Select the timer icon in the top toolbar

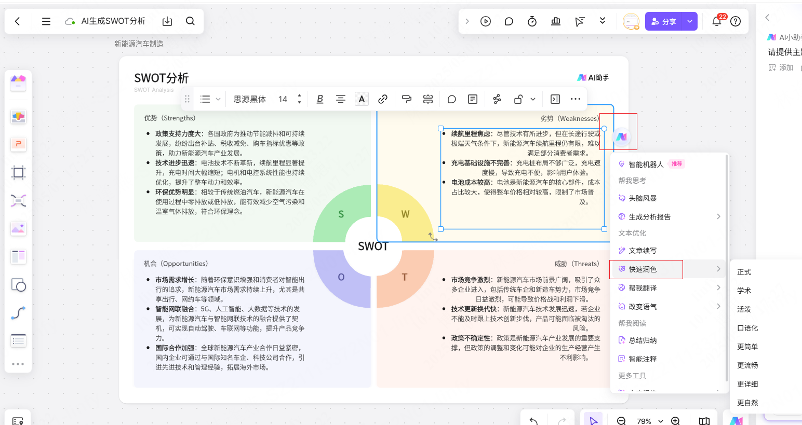coord(532,21)
